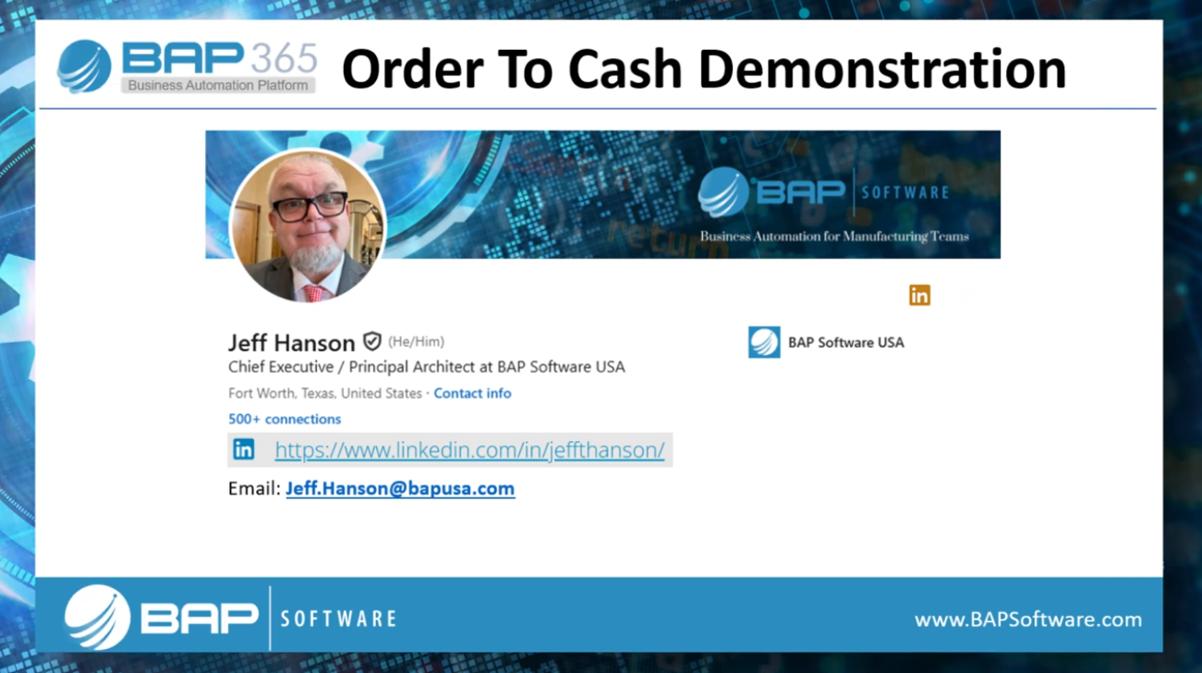Click the Fort Worth, Texas, United States location text
The height and width of the screenshot is (673, 1202).
[x=325, y=393]
